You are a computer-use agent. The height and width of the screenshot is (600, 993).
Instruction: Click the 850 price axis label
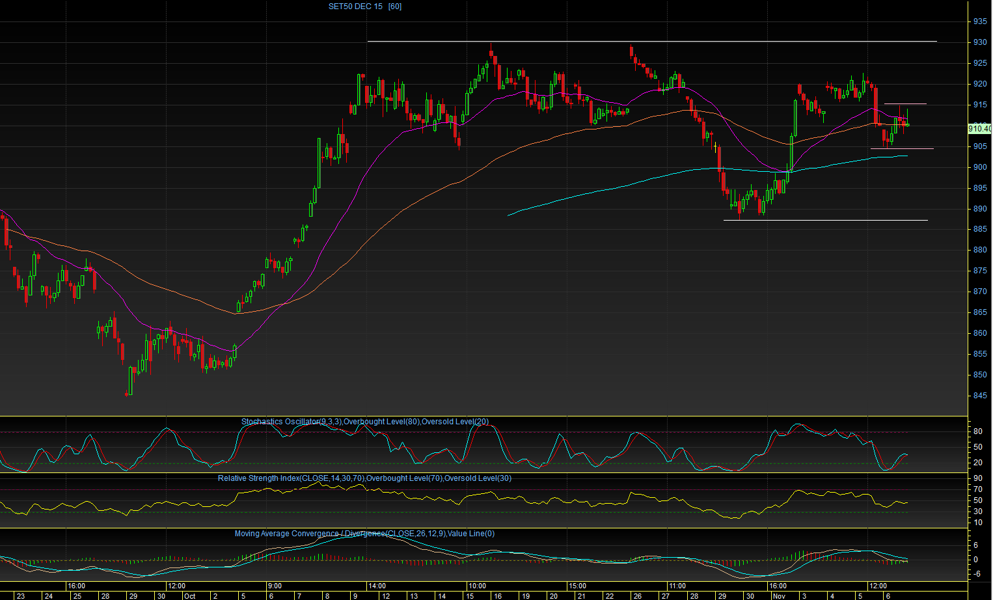pyautogui.click(x=980, y=375)
